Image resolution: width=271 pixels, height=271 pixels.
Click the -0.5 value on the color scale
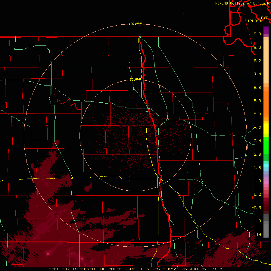(256, 208)
